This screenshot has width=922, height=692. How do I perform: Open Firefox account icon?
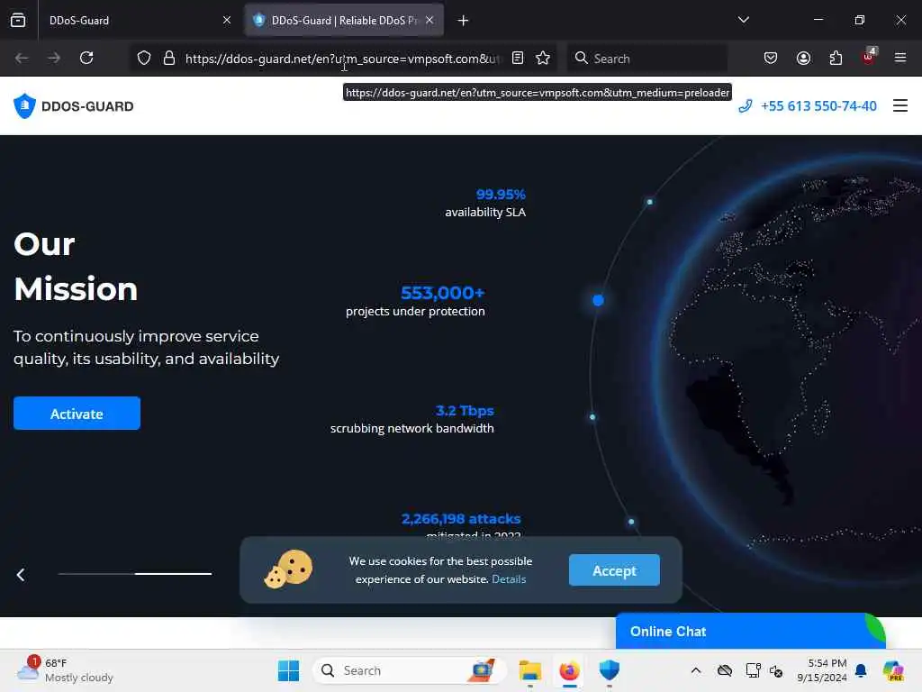[803, 59]
